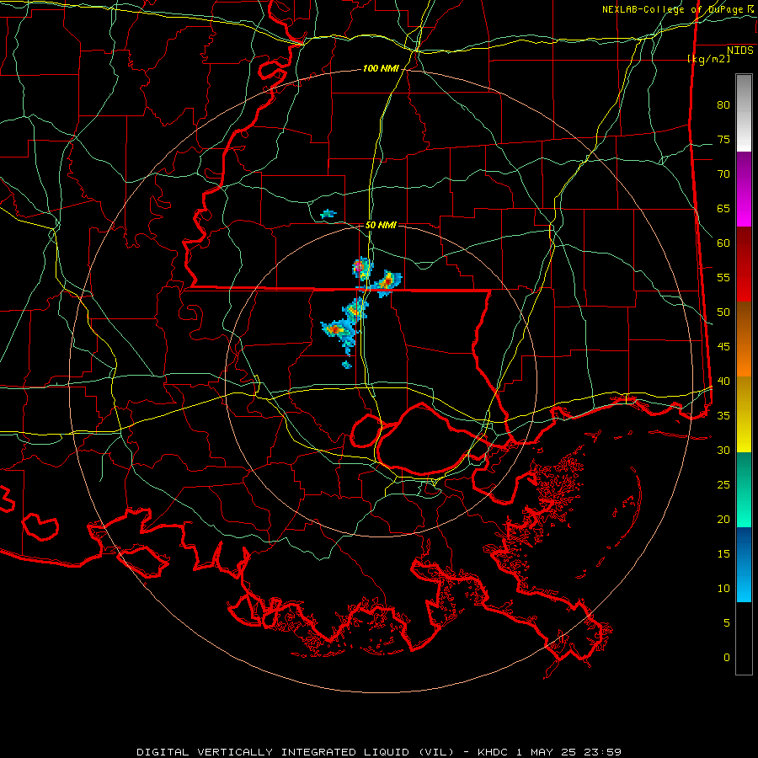Click the gray-white segment of the color scale
The image size is (758, 758).
point(744,113)
